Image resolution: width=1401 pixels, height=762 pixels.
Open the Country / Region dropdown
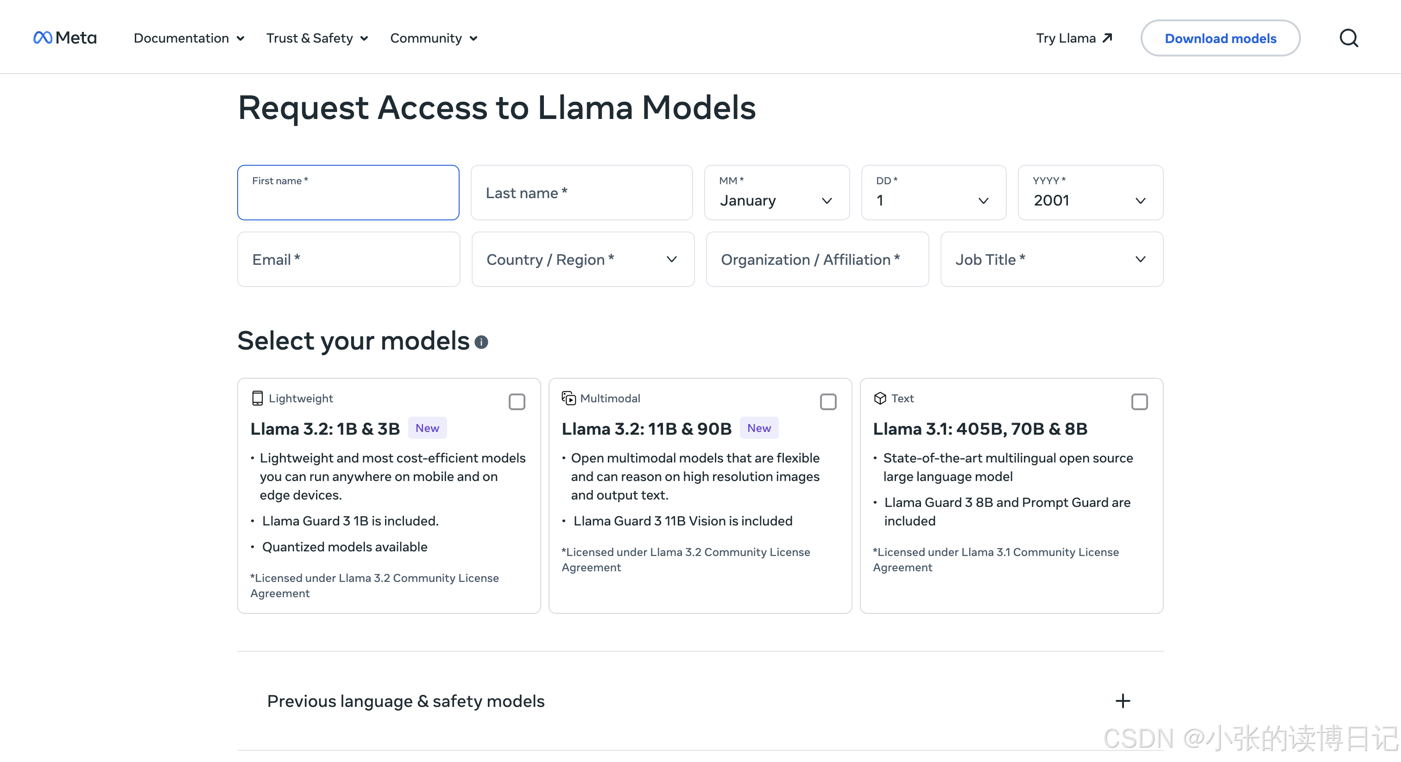pos(582,260)
